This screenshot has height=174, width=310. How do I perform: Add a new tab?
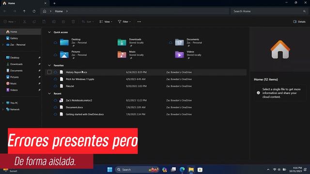click(x=54, y=3)
